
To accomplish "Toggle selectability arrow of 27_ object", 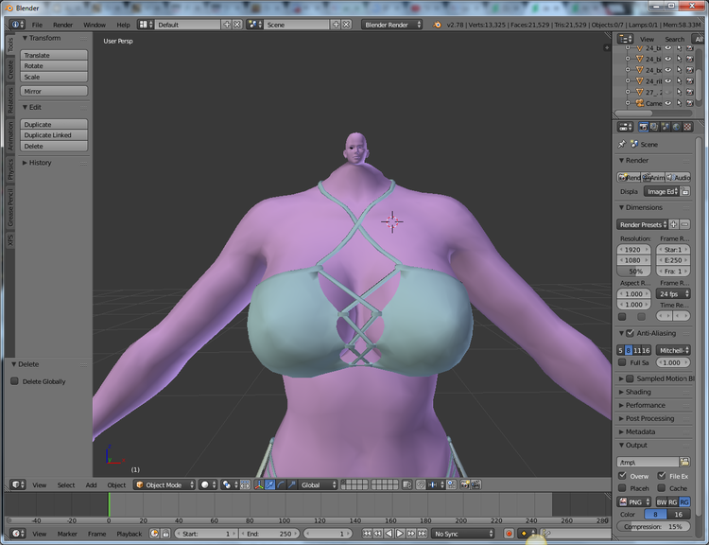I will [679, 92].
